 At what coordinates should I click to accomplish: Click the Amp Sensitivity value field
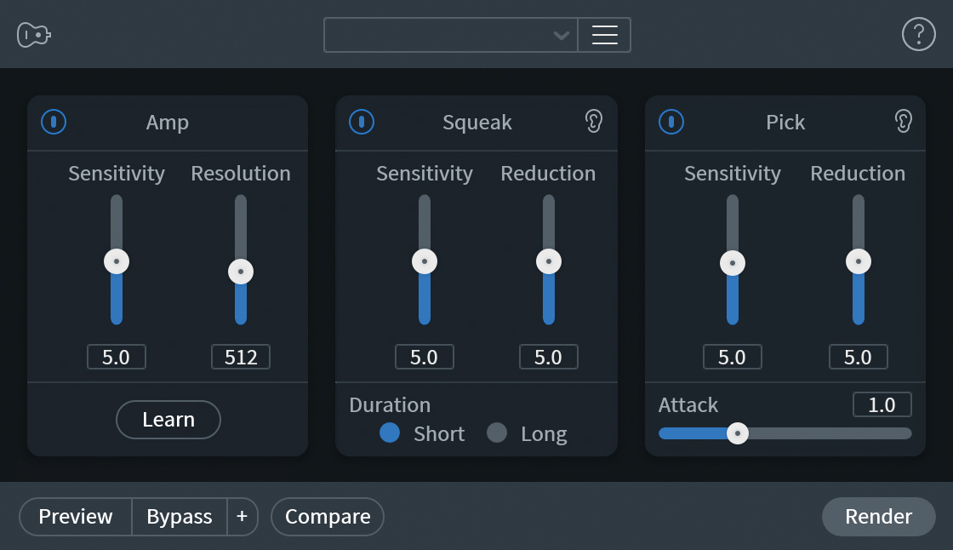(x=116, y=357)
